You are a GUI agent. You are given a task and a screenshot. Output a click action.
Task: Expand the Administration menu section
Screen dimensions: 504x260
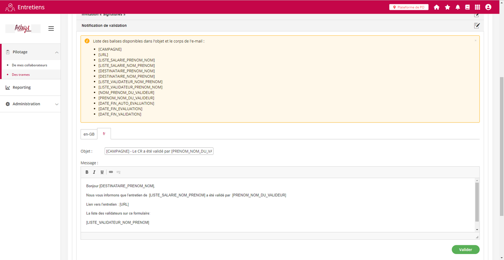56,104
